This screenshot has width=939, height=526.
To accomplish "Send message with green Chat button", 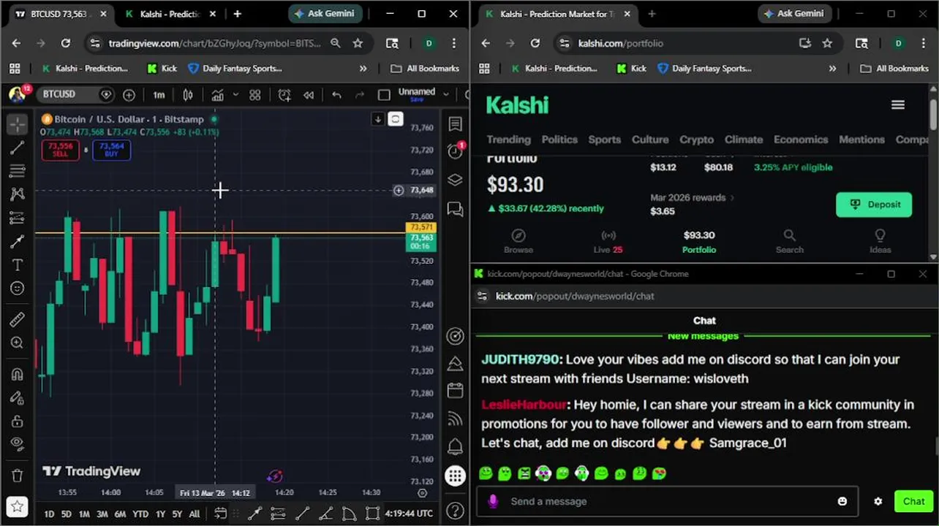I will point(913,501).
